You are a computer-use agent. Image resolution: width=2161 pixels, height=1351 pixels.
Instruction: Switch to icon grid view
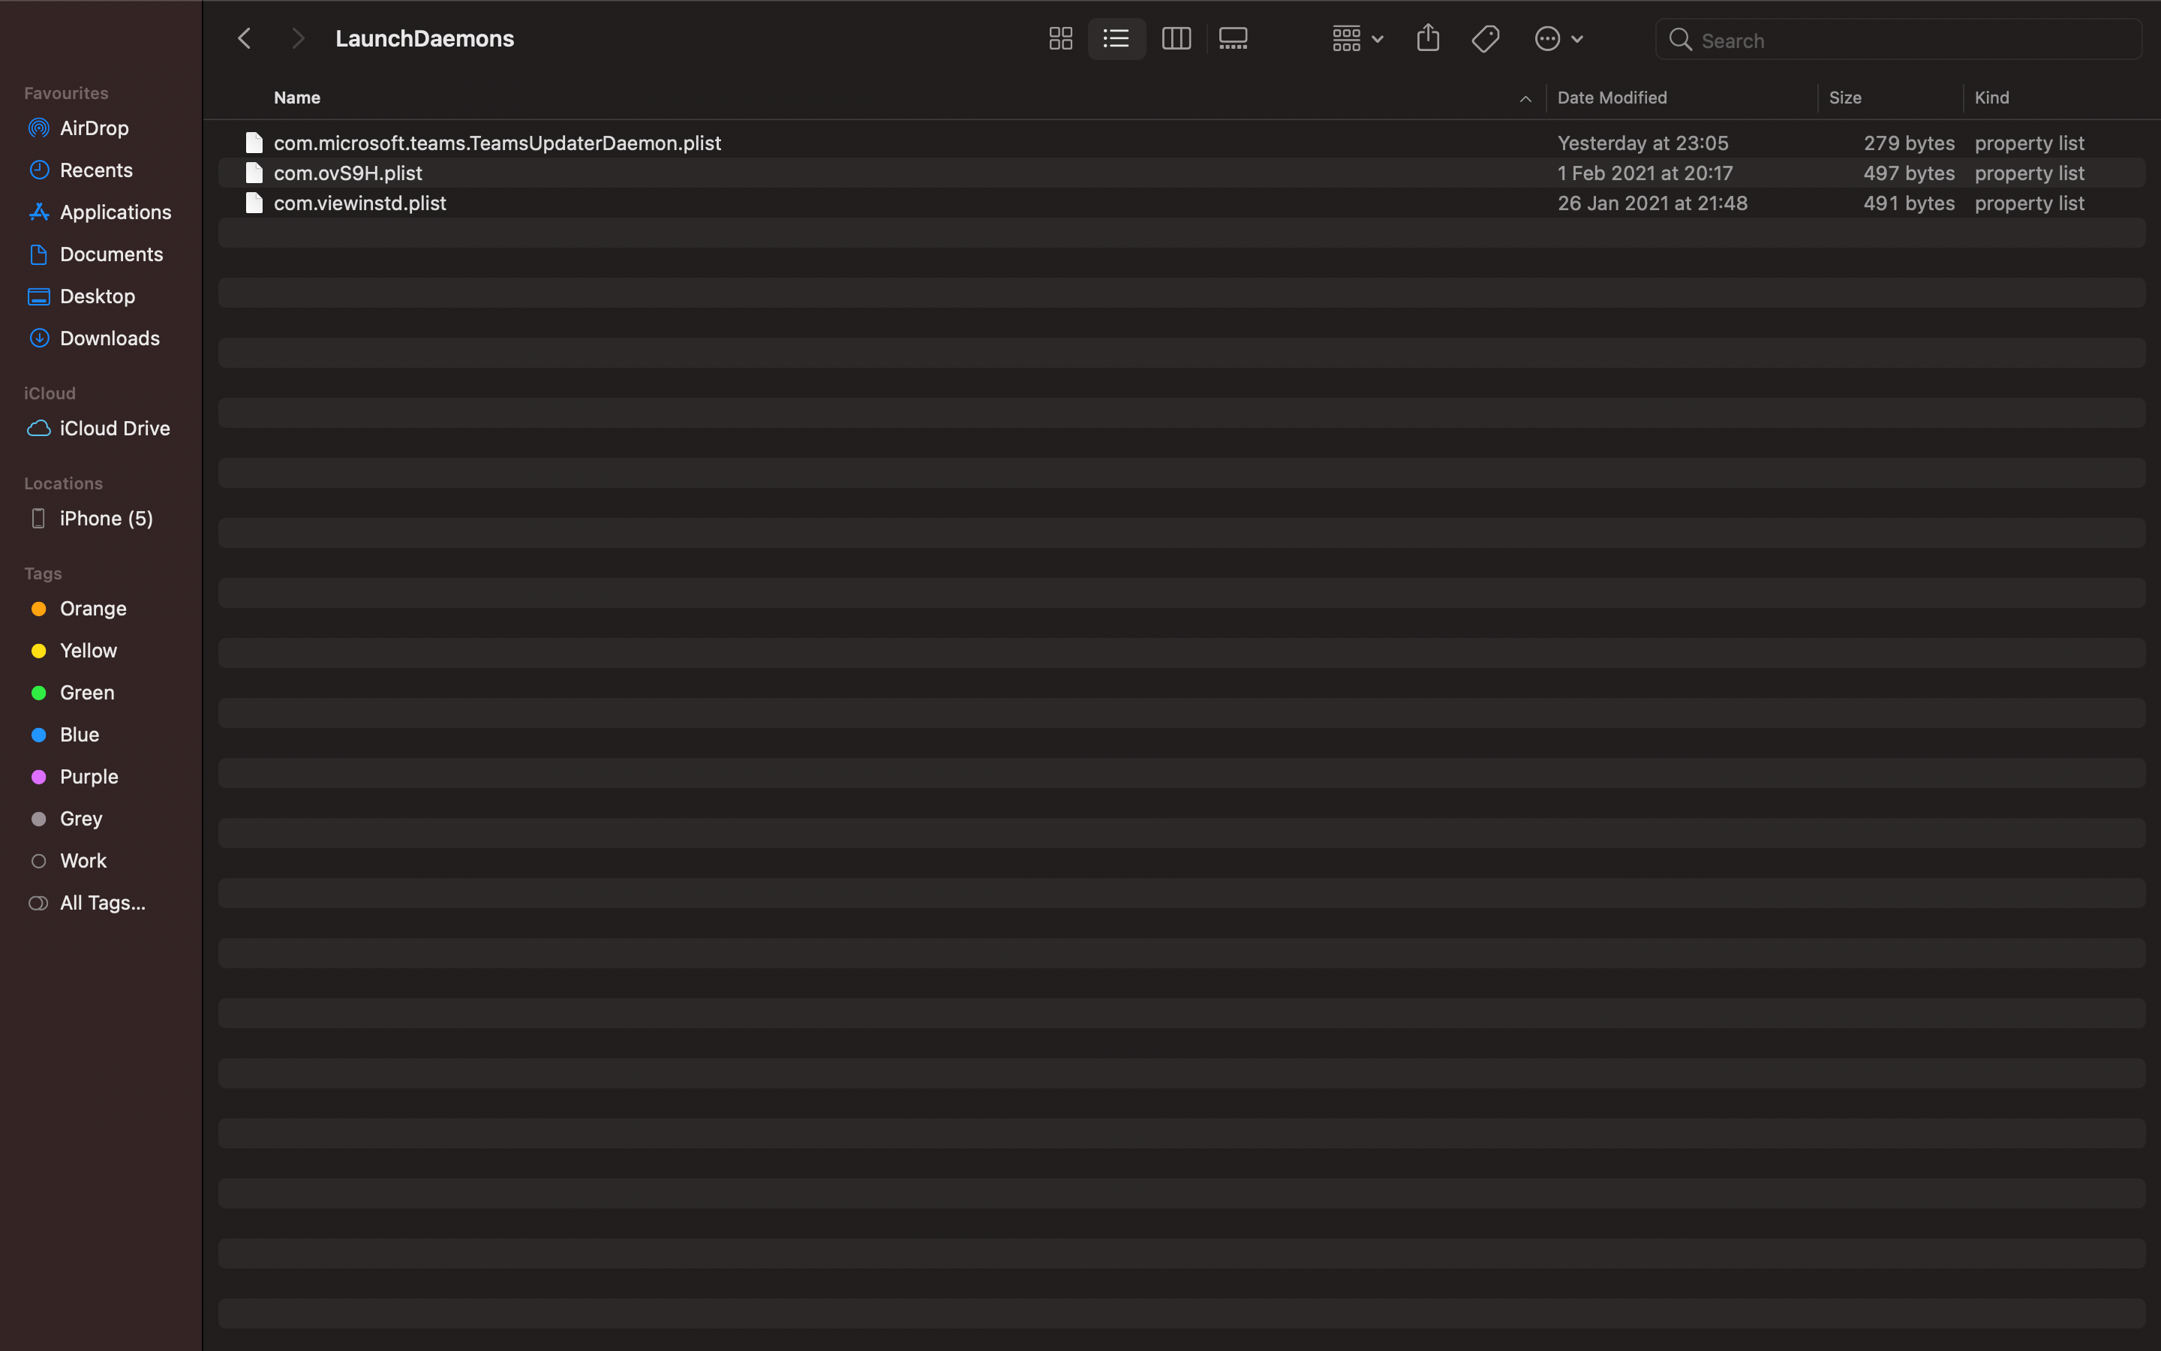click(1060, 38)
